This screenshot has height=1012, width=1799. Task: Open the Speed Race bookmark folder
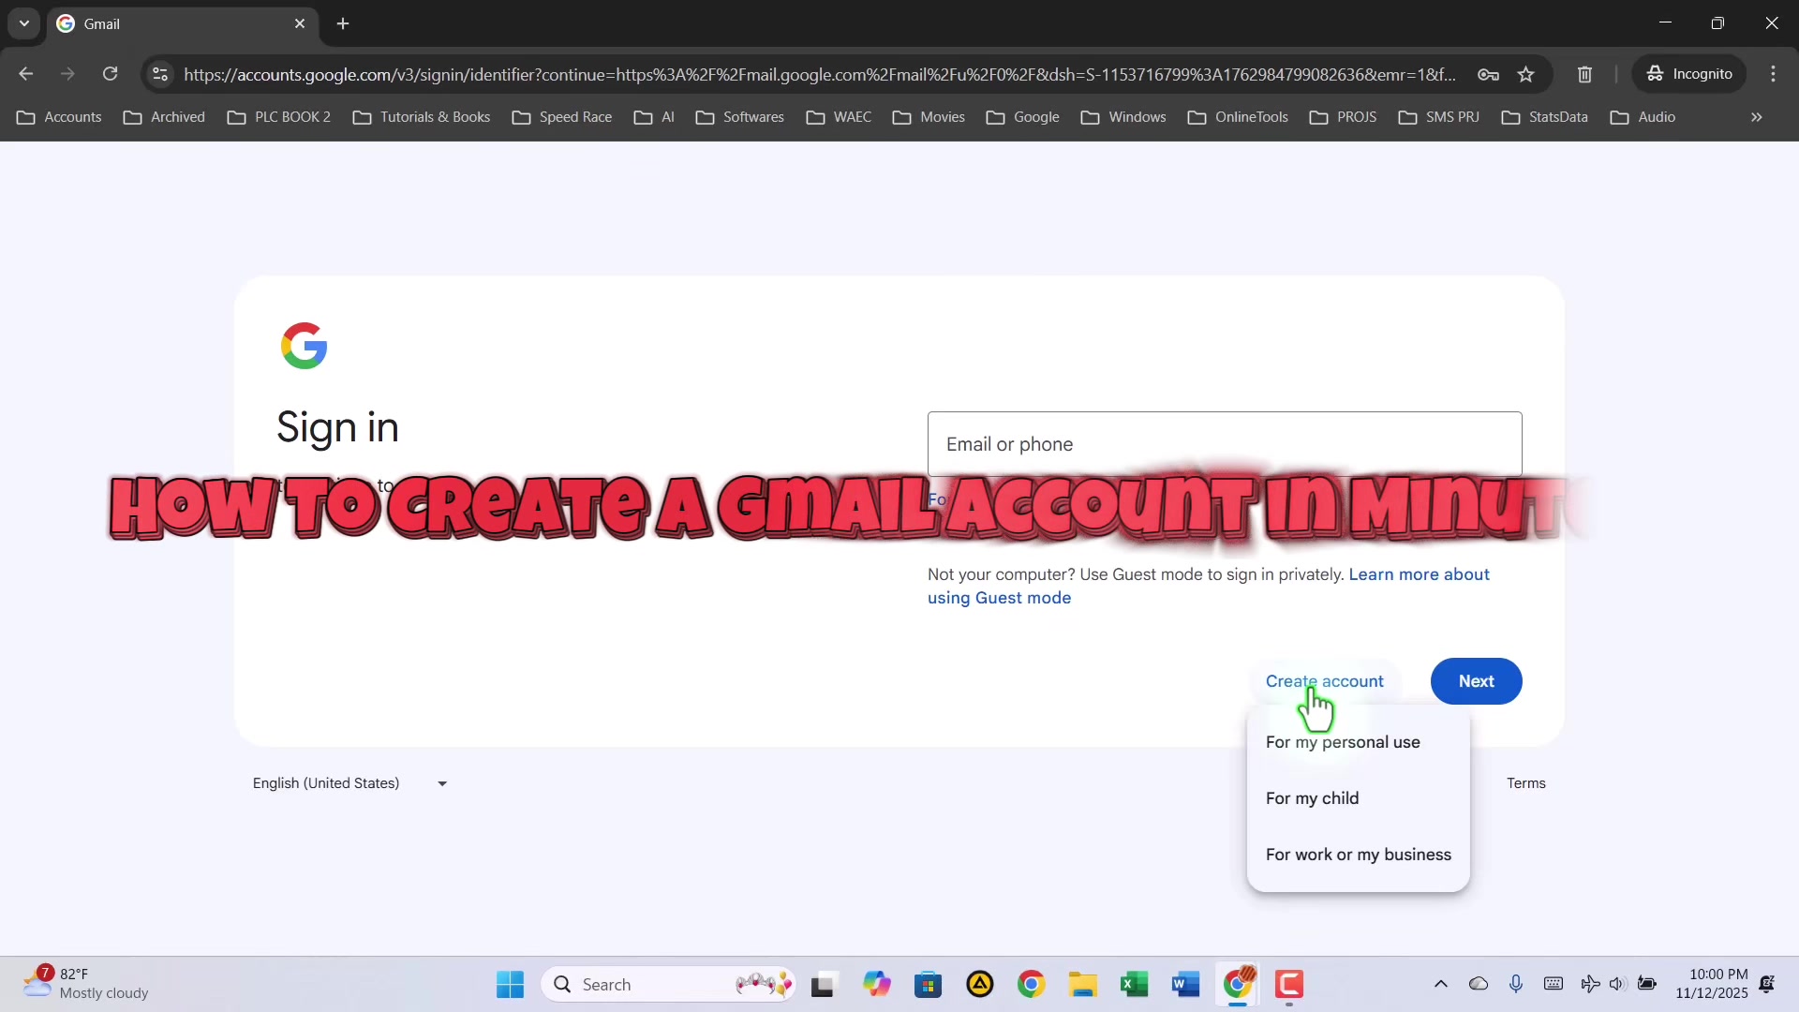click(x=562, y=117)
